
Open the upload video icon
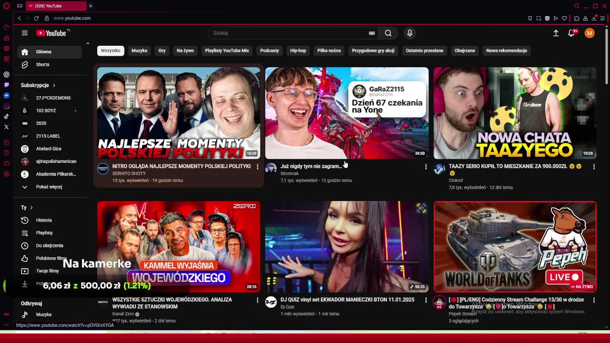[x=556, y=33]
